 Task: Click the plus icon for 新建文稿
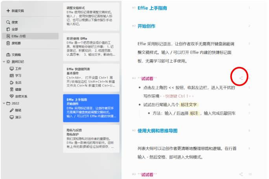point(8,11)
